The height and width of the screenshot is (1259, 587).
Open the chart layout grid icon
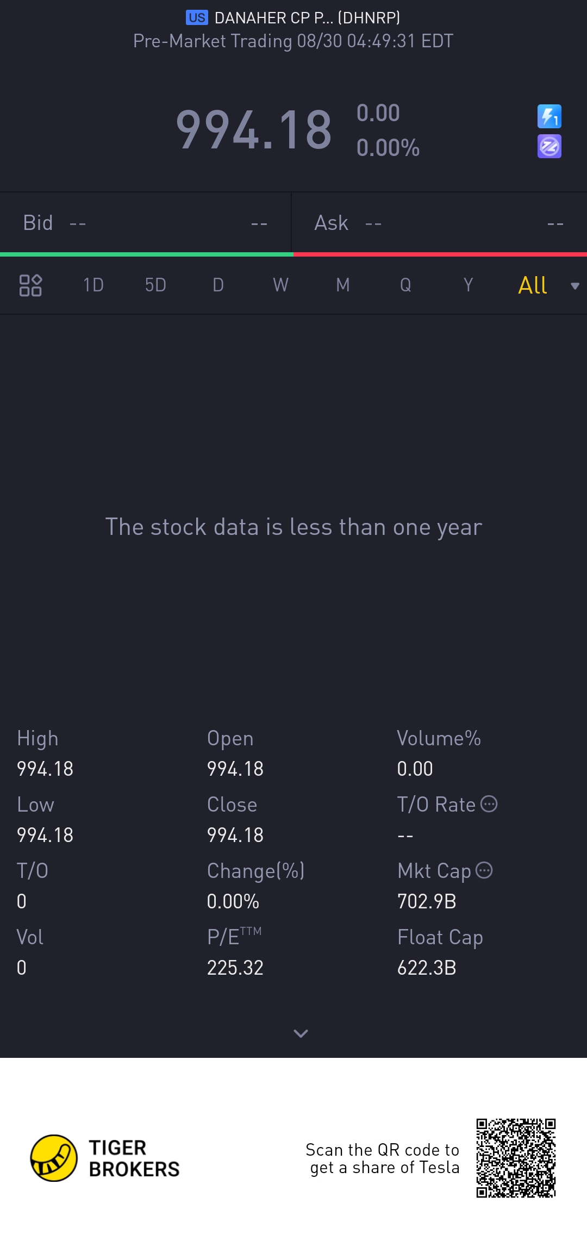coord(30,285)
